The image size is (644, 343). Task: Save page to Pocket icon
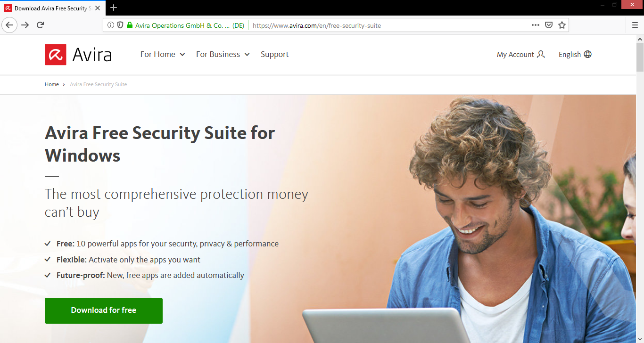tap(549, 25)
